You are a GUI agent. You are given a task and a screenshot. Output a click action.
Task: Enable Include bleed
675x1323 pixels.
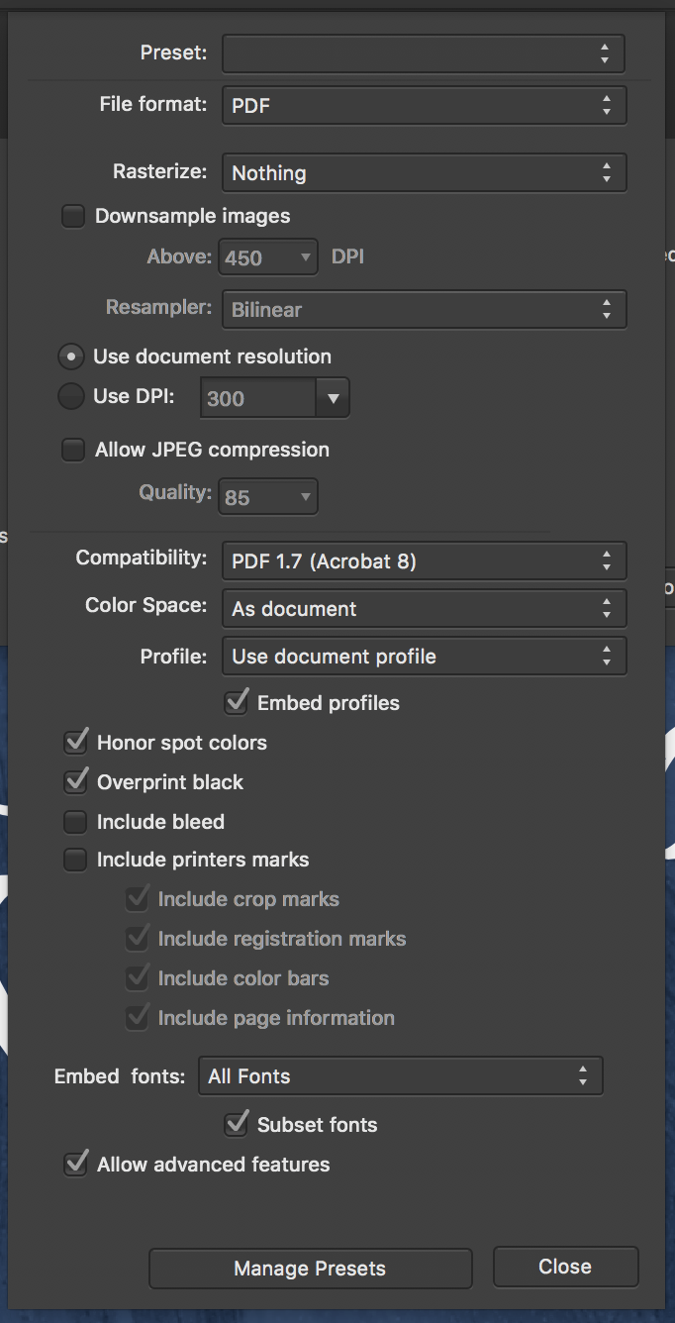coord(75,820)
